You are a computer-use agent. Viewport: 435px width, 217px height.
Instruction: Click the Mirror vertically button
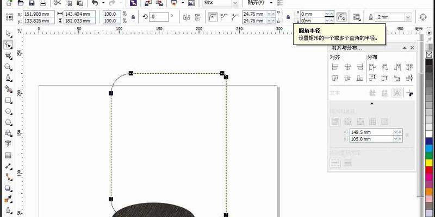[x=197, y=17]
